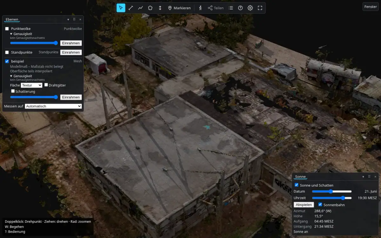This screenshot has width=381, height=238.
Task: Collapse Genauigkeit under beispiel
Action: pos(21,76)
